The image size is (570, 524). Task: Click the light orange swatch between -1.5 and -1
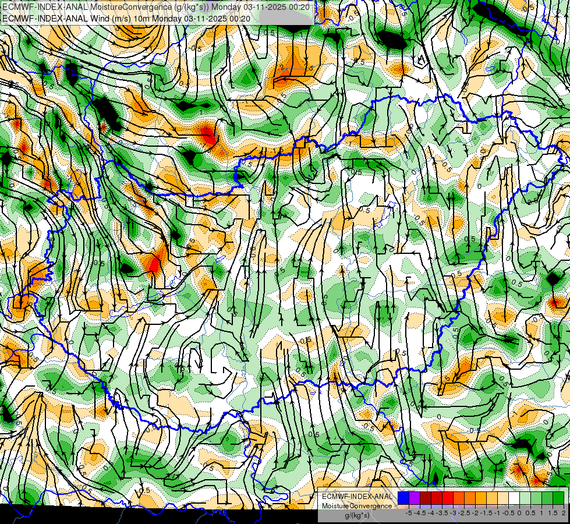point(492,498)
